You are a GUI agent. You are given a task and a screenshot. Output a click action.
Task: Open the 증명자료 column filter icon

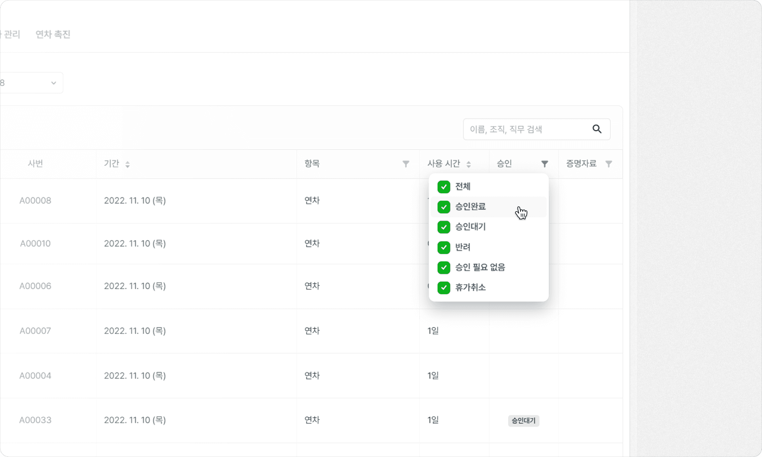click(609, 164)
